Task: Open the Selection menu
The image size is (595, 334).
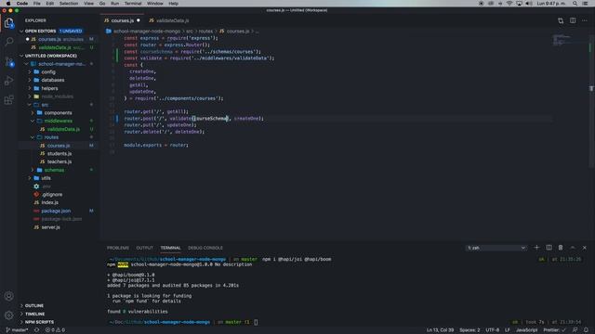Action: click(69, 4)
